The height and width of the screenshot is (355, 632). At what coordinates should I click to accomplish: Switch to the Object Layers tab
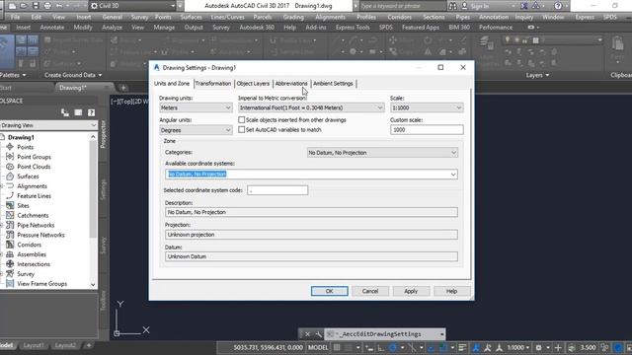tap(253, 83)
